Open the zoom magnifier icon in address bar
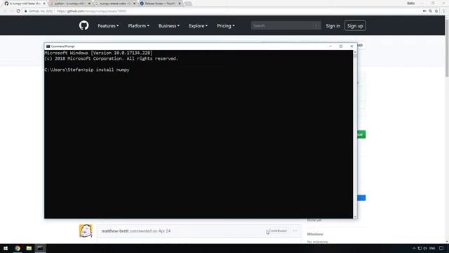This screenshot has width=449, height=253. (430, 11)
